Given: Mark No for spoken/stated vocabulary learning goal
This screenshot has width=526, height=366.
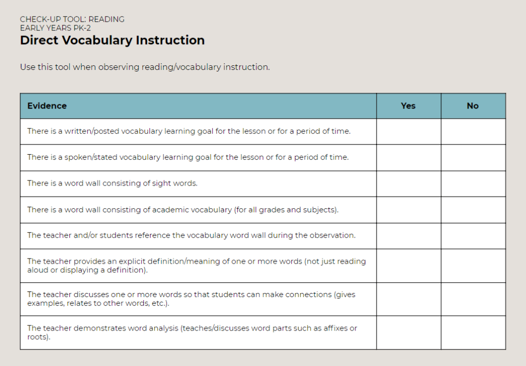Looking at the screenshot, I should click(473, 158).
